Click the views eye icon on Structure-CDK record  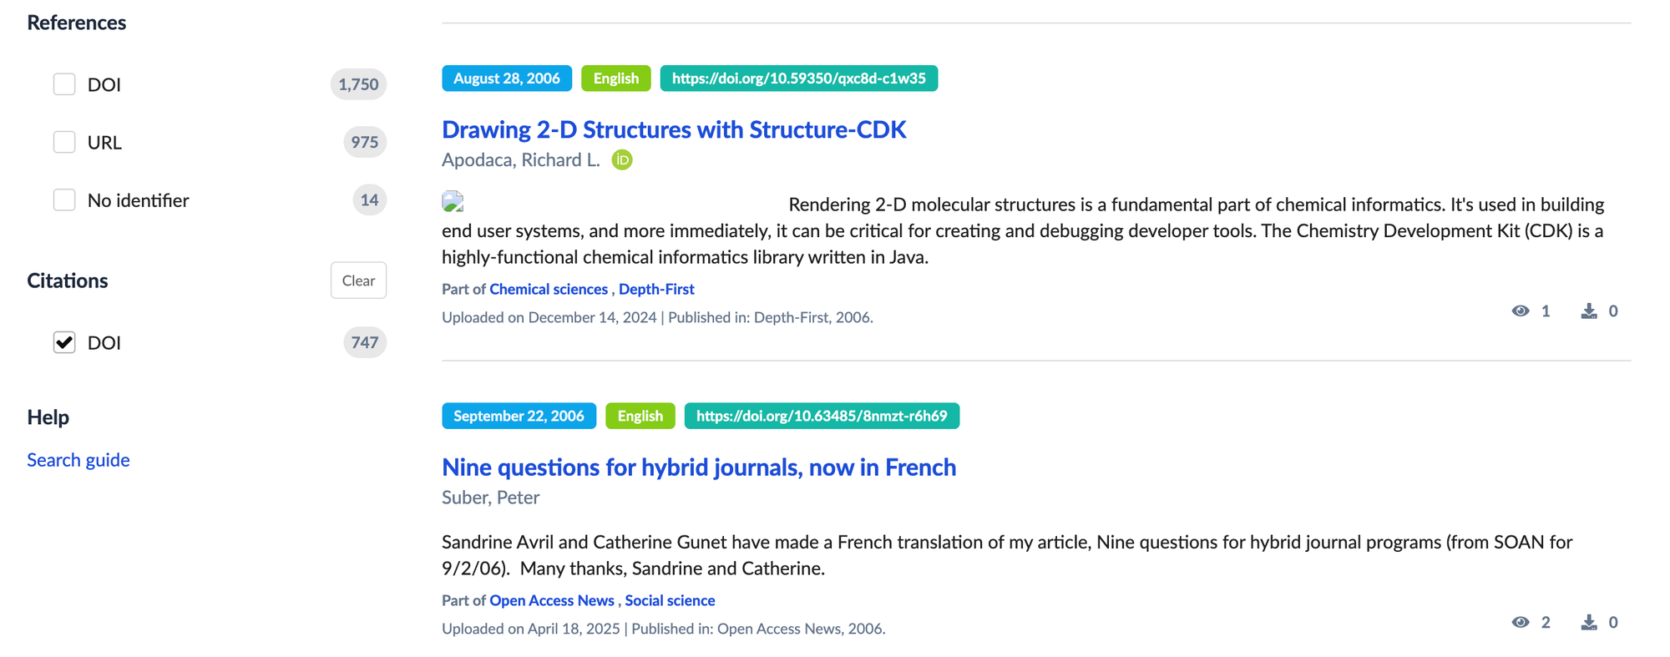click(1521, 311)
